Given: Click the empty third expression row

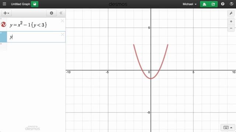Looking at the screenshot, I should click(x=33, y=47).
